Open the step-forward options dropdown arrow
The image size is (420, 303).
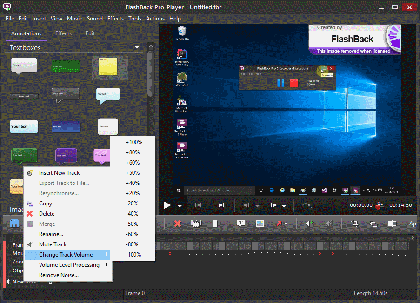click(x=284, y=206)
